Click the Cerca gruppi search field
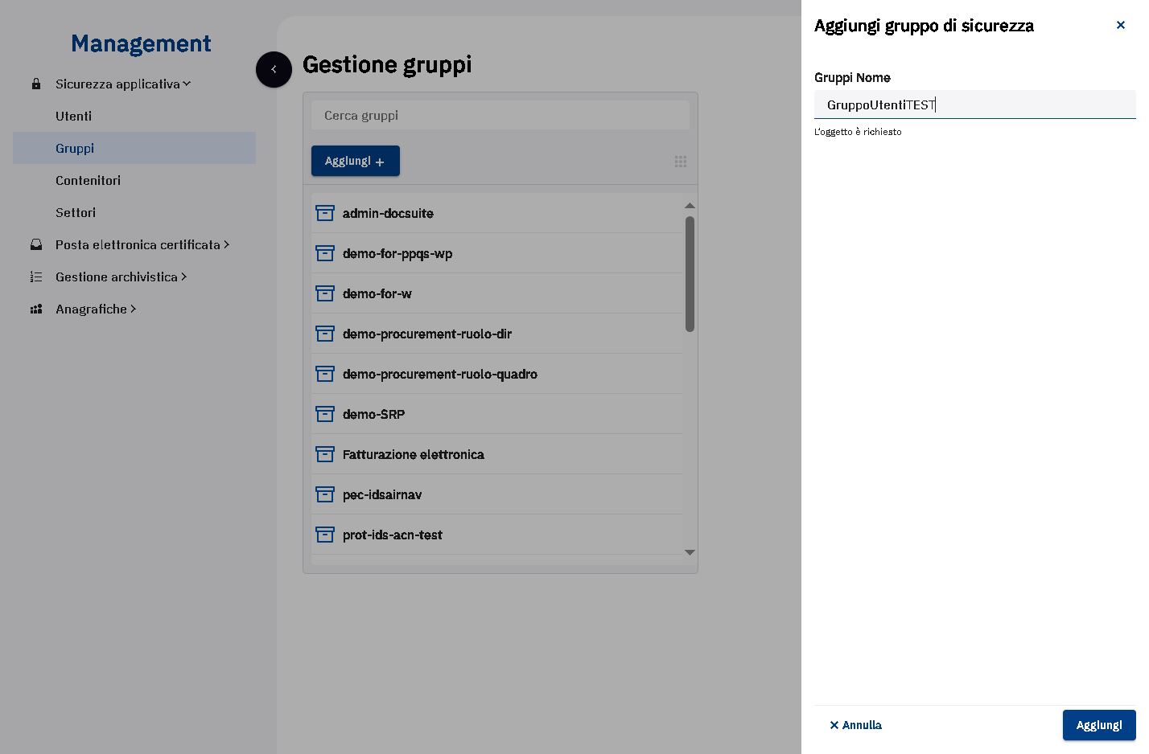The image size is (1149, 754). (500, 115)
